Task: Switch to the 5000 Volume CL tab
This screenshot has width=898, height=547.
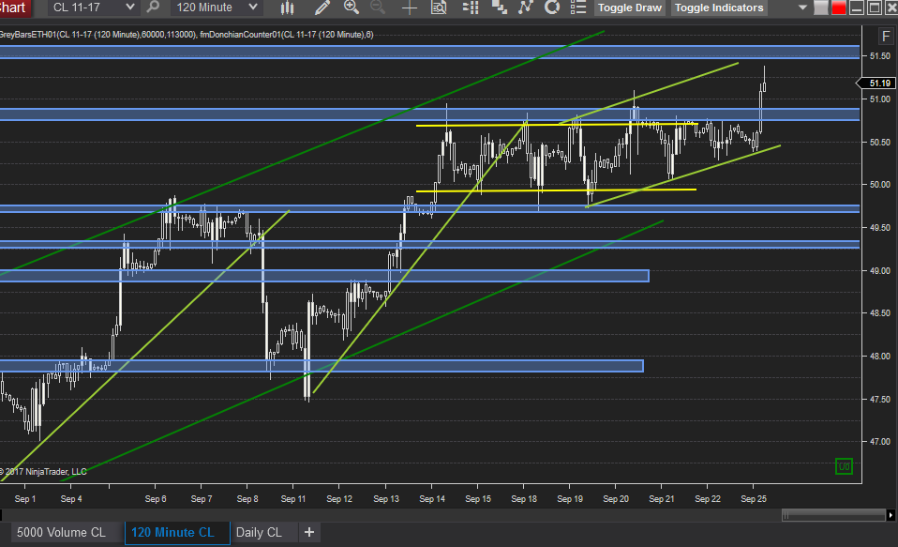Action: [x=61, y=533]
